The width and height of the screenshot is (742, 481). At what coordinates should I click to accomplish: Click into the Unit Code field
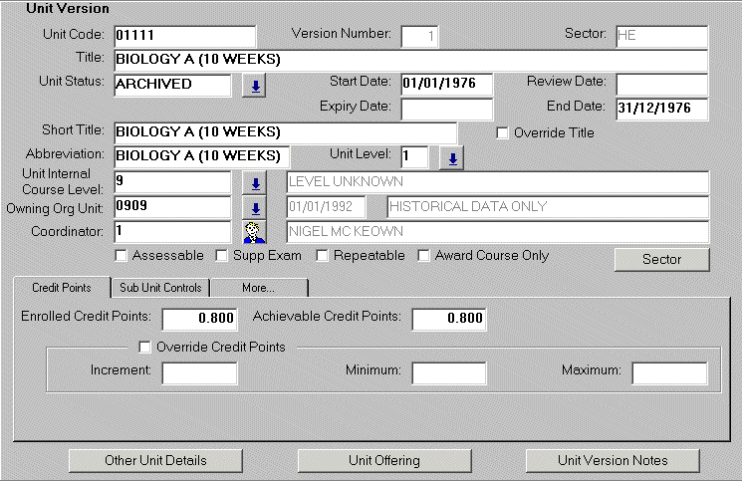point(183,36)
